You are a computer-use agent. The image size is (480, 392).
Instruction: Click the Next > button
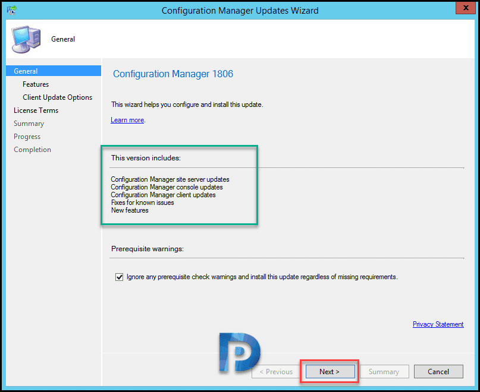coord(330,372)
